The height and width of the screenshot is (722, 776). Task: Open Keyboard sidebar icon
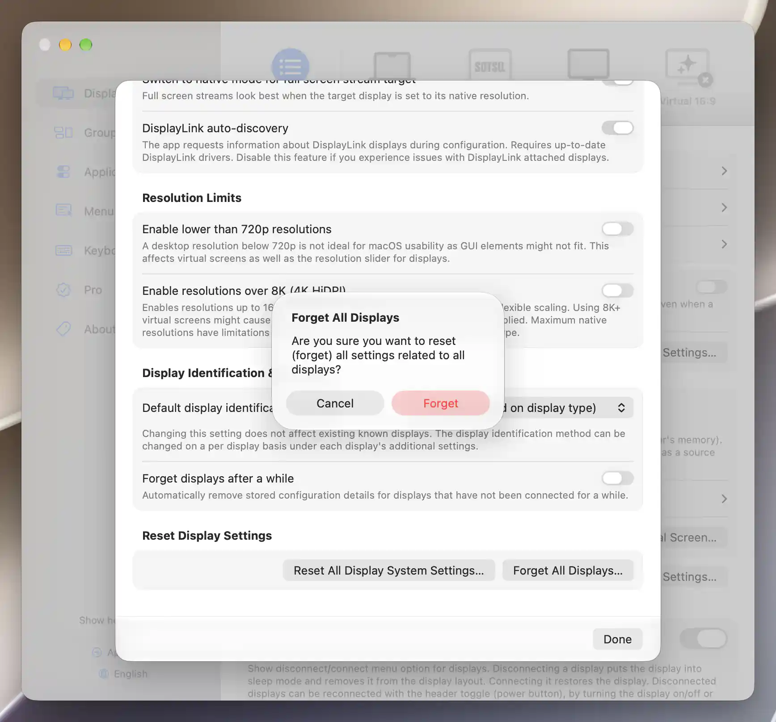[63, 250]
